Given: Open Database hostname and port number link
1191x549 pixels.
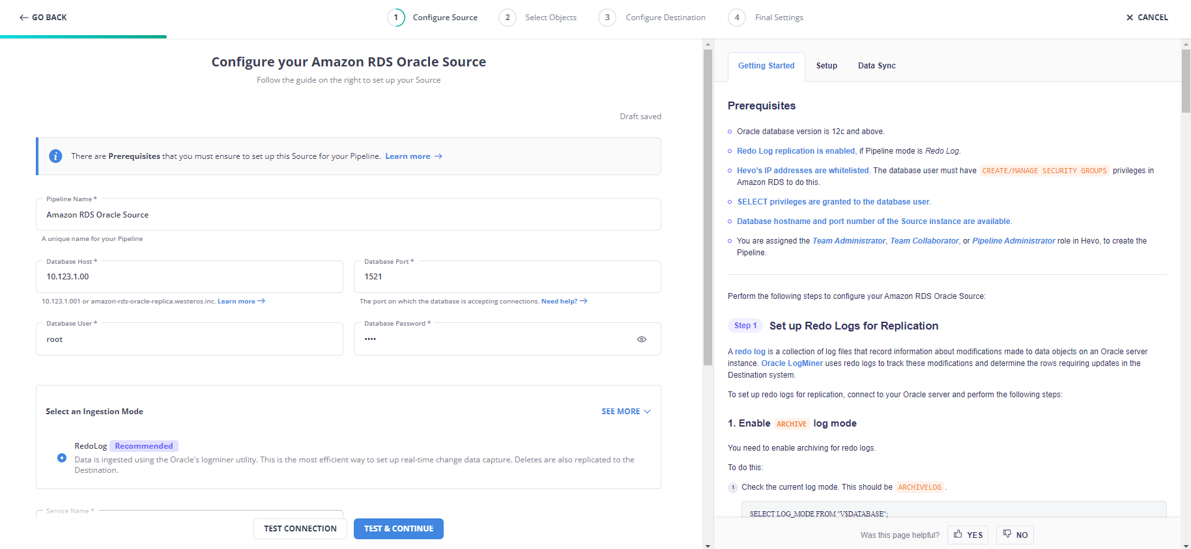Looking at the screenshot, I should click(x=874, y=221).
